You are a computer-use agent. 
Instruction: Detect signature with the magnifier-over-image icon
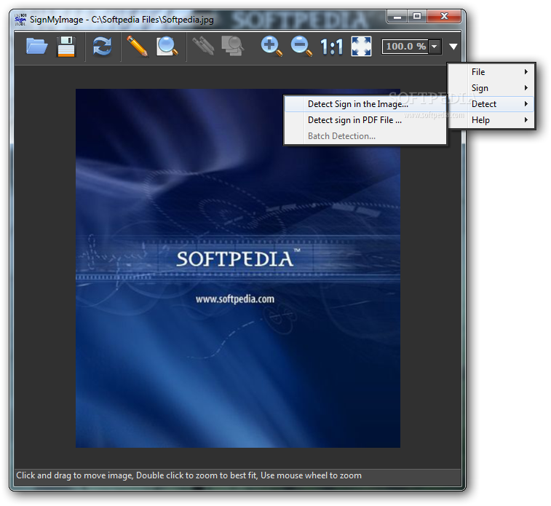click(167, 46)
